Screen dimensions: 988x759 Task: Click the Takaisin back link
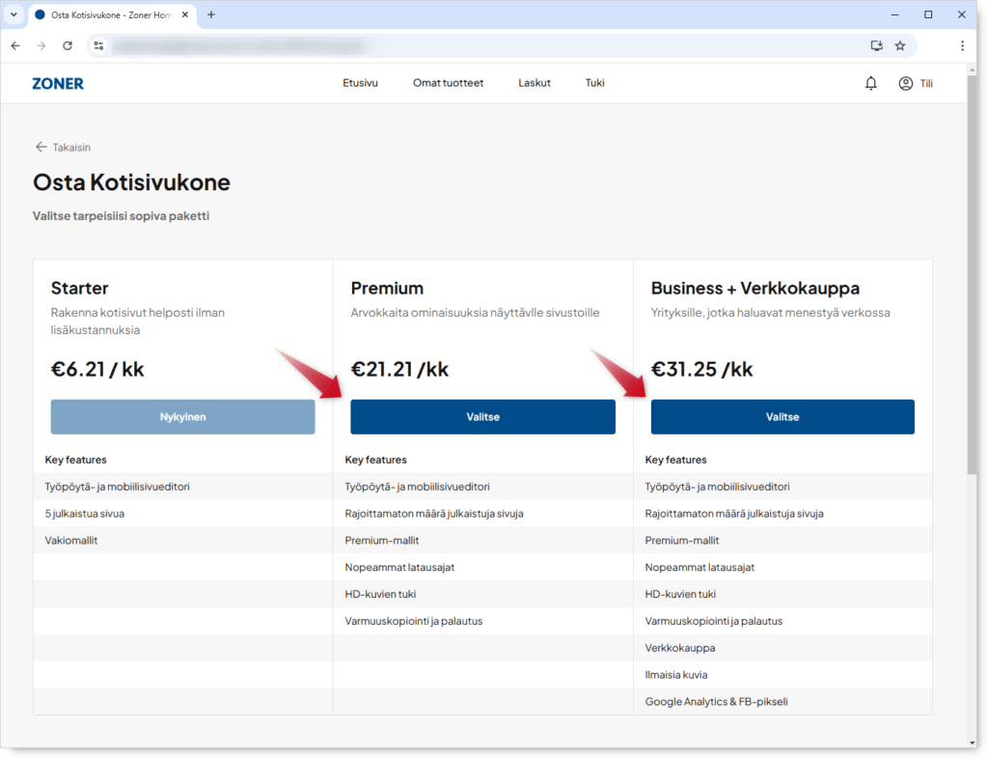pyautogui.click(x=64, y=147)
